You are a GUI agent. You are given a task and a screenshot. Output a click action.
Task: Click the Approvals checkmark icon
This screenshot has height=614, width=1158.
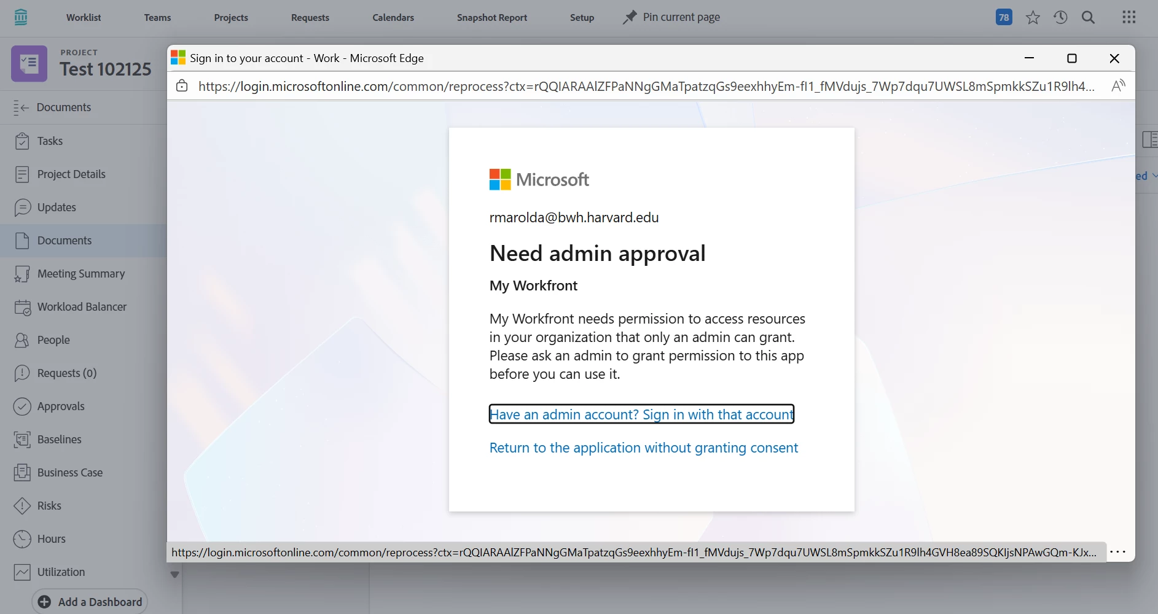(22, 406)
